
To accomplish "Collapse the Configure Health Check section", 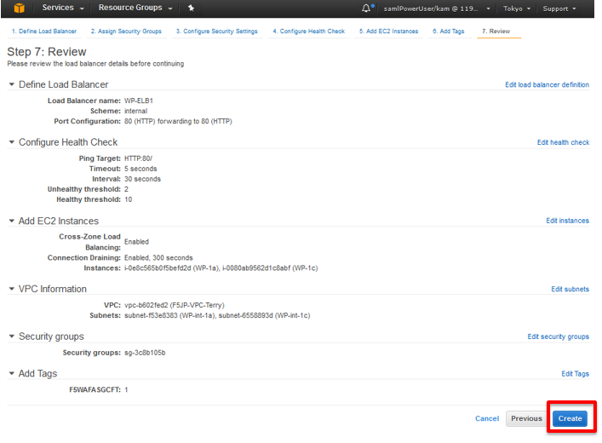I will [12, 142].
